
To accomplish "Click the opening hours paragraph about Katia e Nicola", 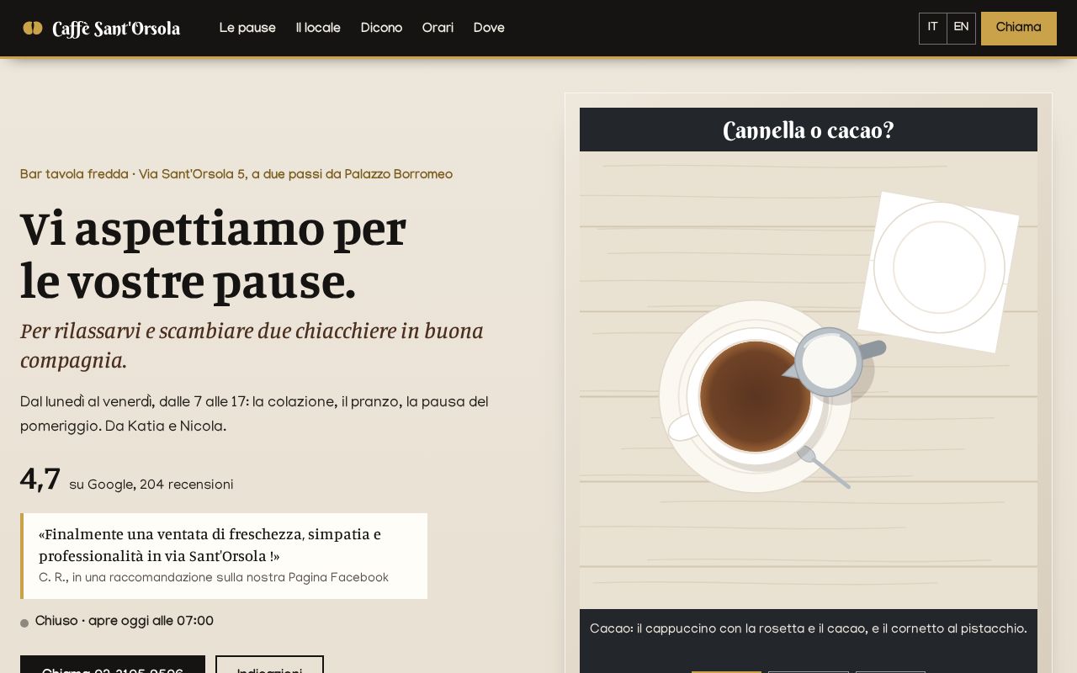I will tap(254, 415).
